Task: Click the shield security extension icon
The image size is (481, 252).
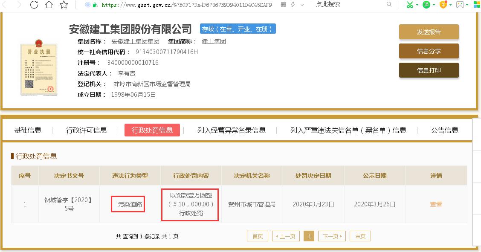Action: coord(443,4)
